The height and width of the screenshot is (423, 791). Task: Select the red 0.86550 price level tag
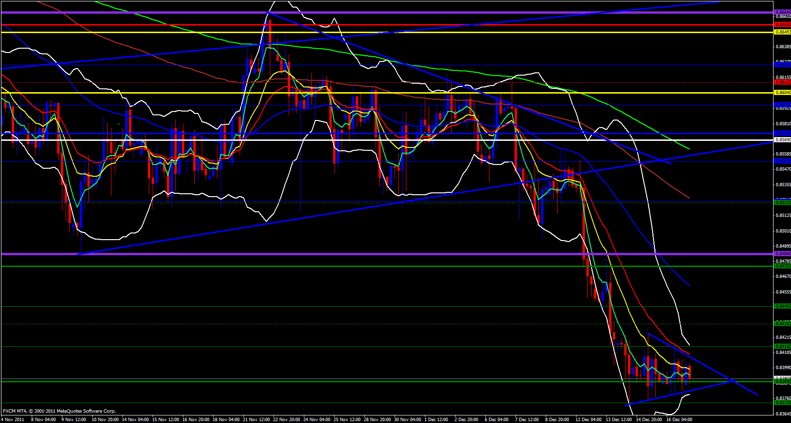pos(782,24)
